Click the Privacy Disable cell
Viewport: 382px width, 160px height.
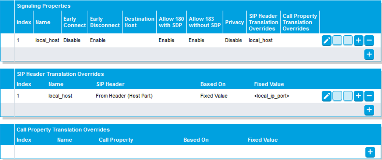click(x=233, y=40)
